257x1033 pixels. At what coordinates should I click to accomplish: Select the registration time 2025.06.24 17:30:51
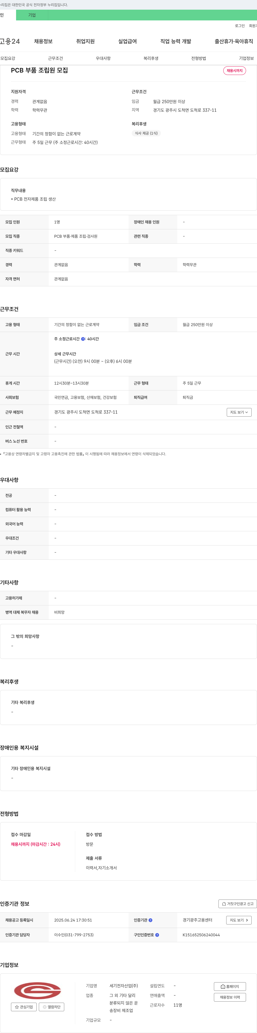(x=73, y=920)
